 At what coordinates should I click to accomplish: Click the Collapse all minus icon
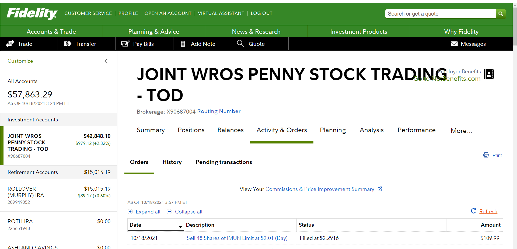[x=169, y=212]
